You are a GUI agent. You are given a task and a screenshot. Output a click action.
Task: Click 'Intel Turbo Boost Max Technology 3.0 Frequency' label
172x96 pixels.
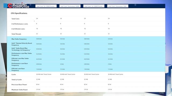tap(21, 49)
